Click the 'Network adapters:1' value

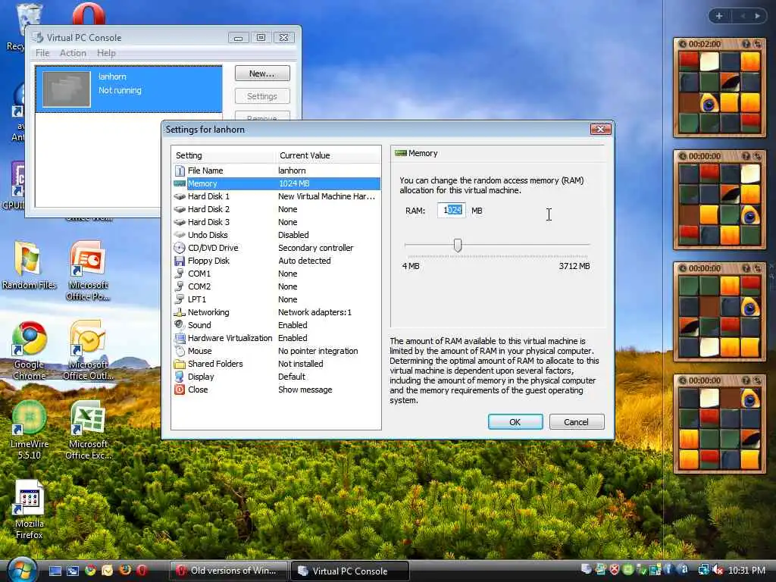(314, 312)
